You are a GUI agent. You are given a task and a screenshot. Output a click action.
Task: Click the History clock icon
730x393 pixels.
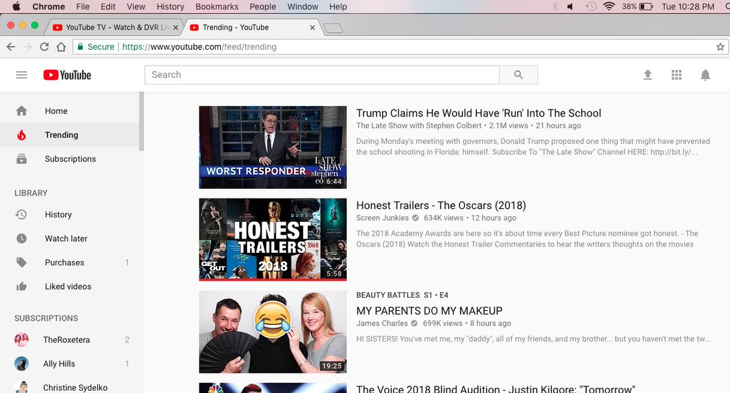tap(21, 214)
